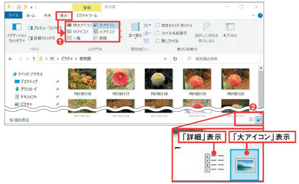The width and height of the screenshot is (299, 184).
Task: Toggle the プレビュー ウィンドウ button
Action: coord(45,28)
